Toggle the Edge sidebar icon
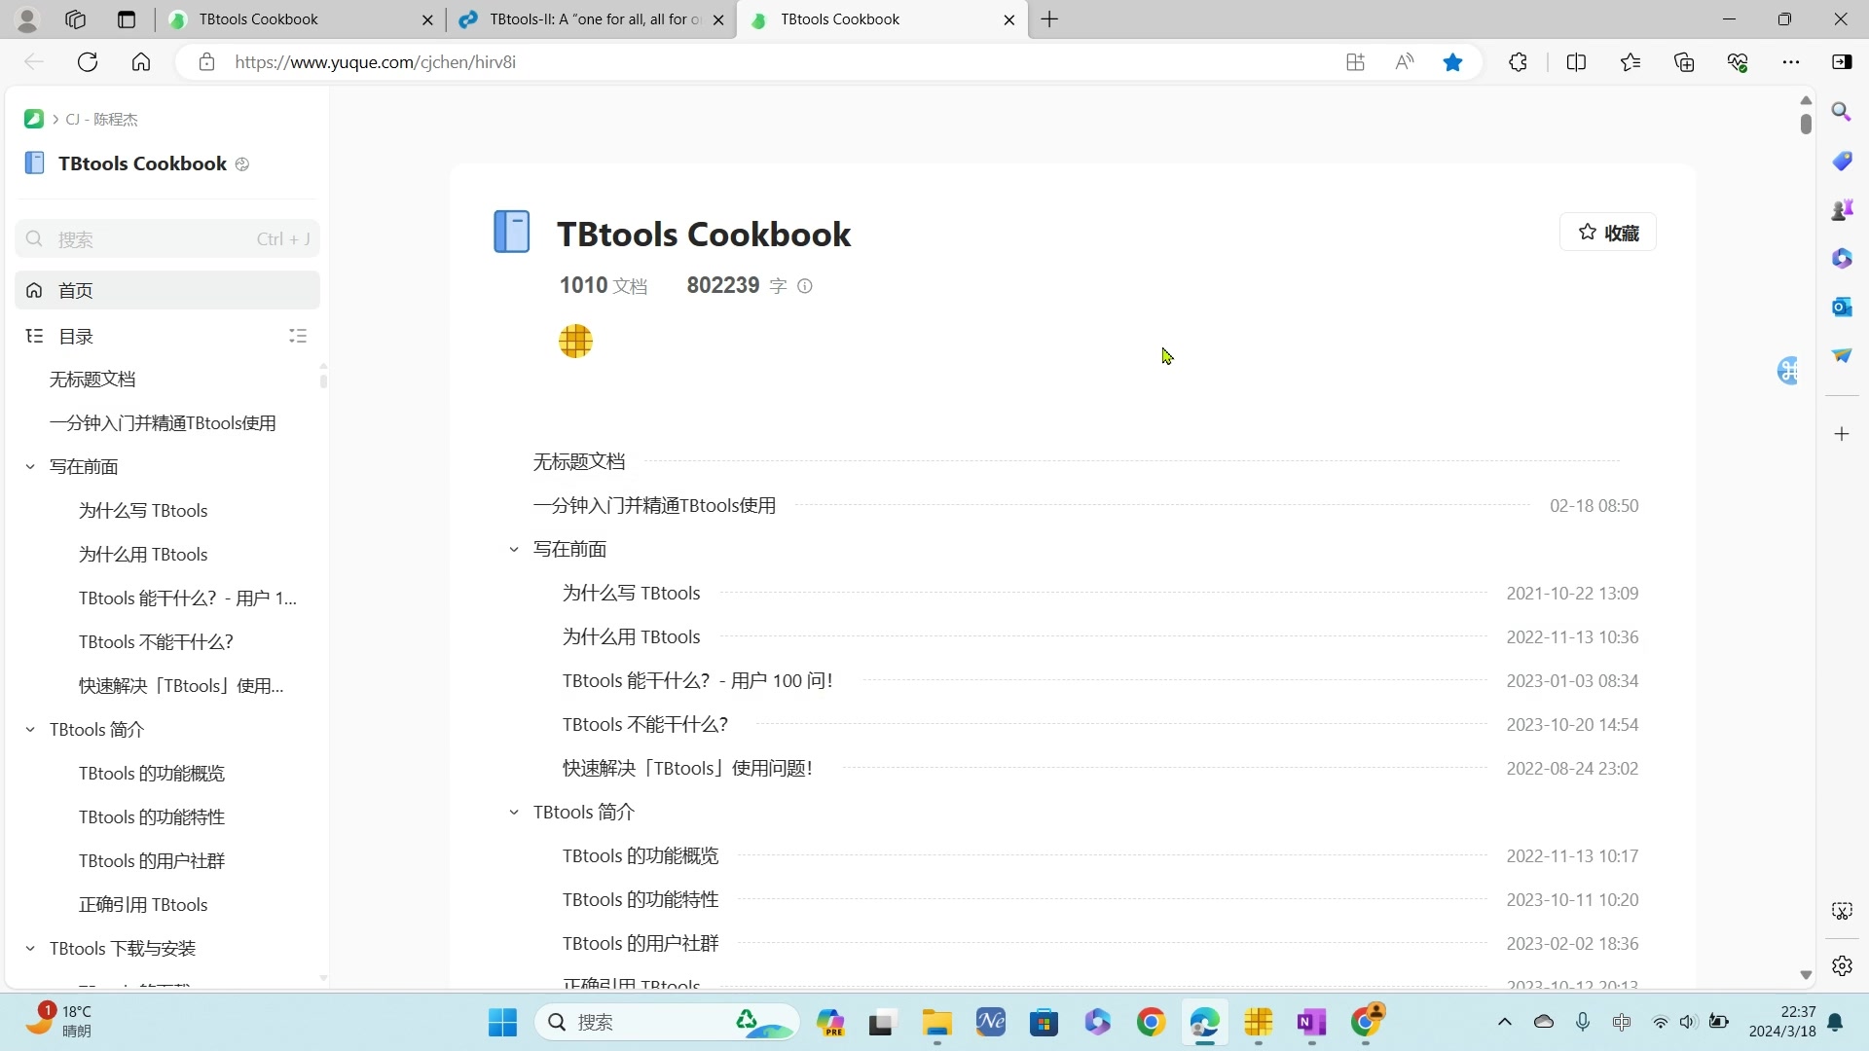Screen dimensions: 1869x1051 click(x=1842, y=62)
